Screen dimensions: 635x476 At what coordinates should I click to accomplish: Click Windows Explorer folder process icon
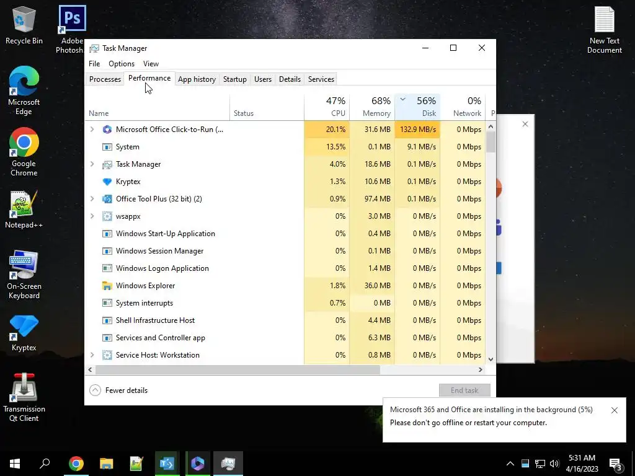tap(107, 286)
